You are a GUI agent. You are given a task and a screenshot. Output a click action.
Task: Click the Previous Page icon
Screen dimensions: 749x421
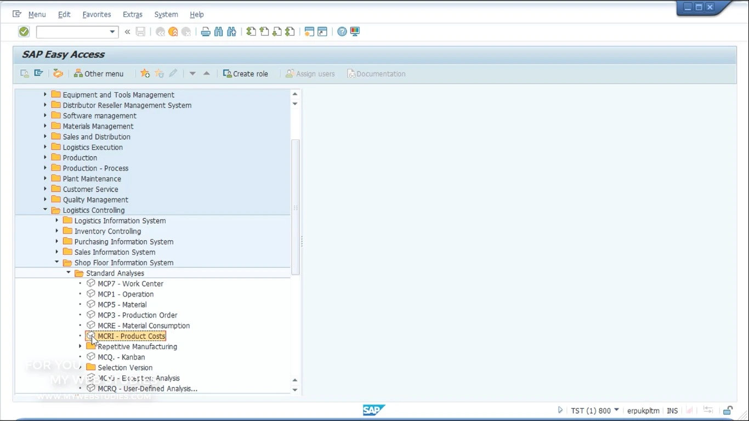point(264,32)
